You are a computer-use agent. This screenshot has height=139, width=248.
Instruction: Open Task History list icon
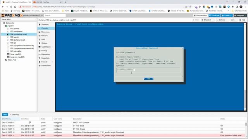pos(40,47)
